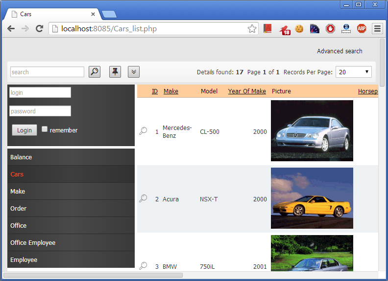Open the Employee menu item
Screen dimensions: 388x281
click(71, 259)
